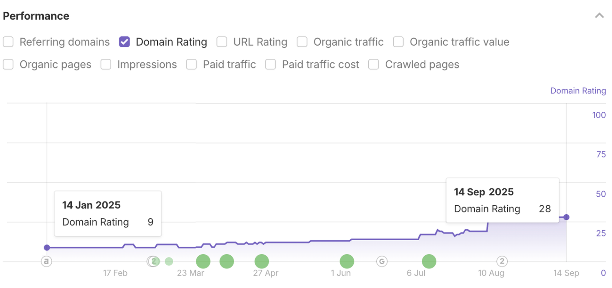Screen dimensions: 612x288
Task: Check the Paid traffic cost checkbox
Action: point(270,64)
